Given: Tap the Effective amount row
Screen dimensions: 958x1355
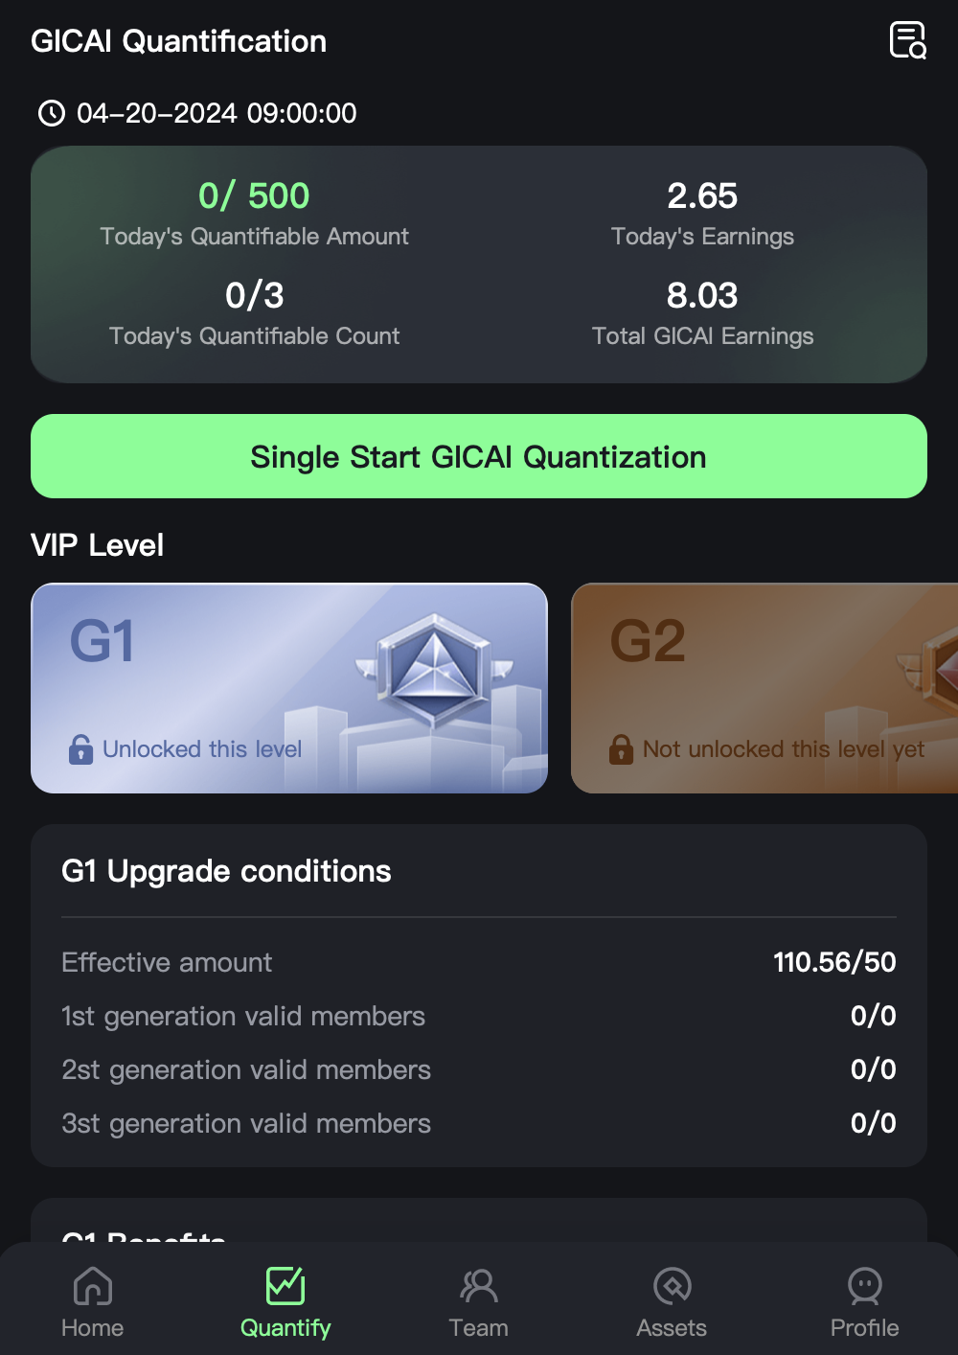Looking at the screenshot, I should (479, 962).
